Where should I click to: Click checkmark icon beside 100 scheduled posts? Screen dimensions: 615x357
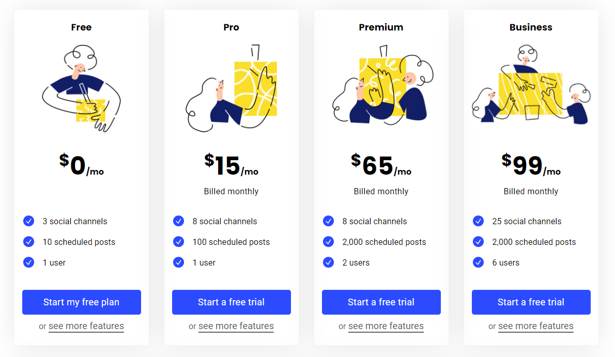pos(178,242)
